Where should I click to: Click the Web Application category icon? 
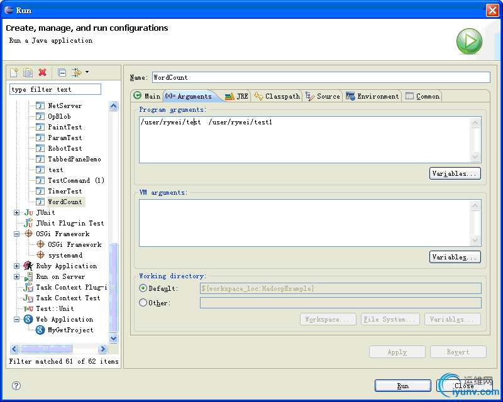28,319
